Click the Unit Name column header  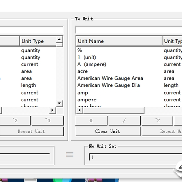[x=119, y=41]
